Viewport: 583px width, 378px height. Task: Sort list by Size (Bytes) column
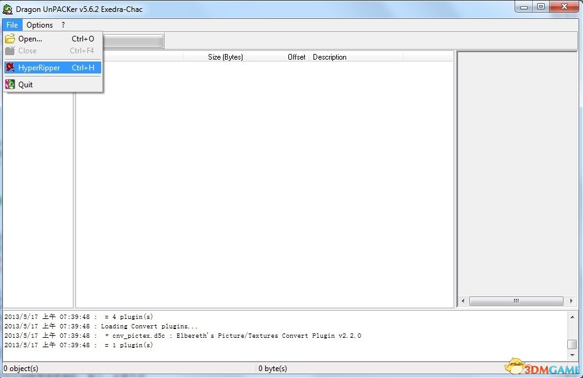(x=214, y=57)
